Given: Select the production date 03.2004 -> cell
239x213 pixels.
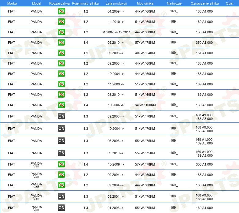Looking at the screenshot, I should click(x=116, y=196).
